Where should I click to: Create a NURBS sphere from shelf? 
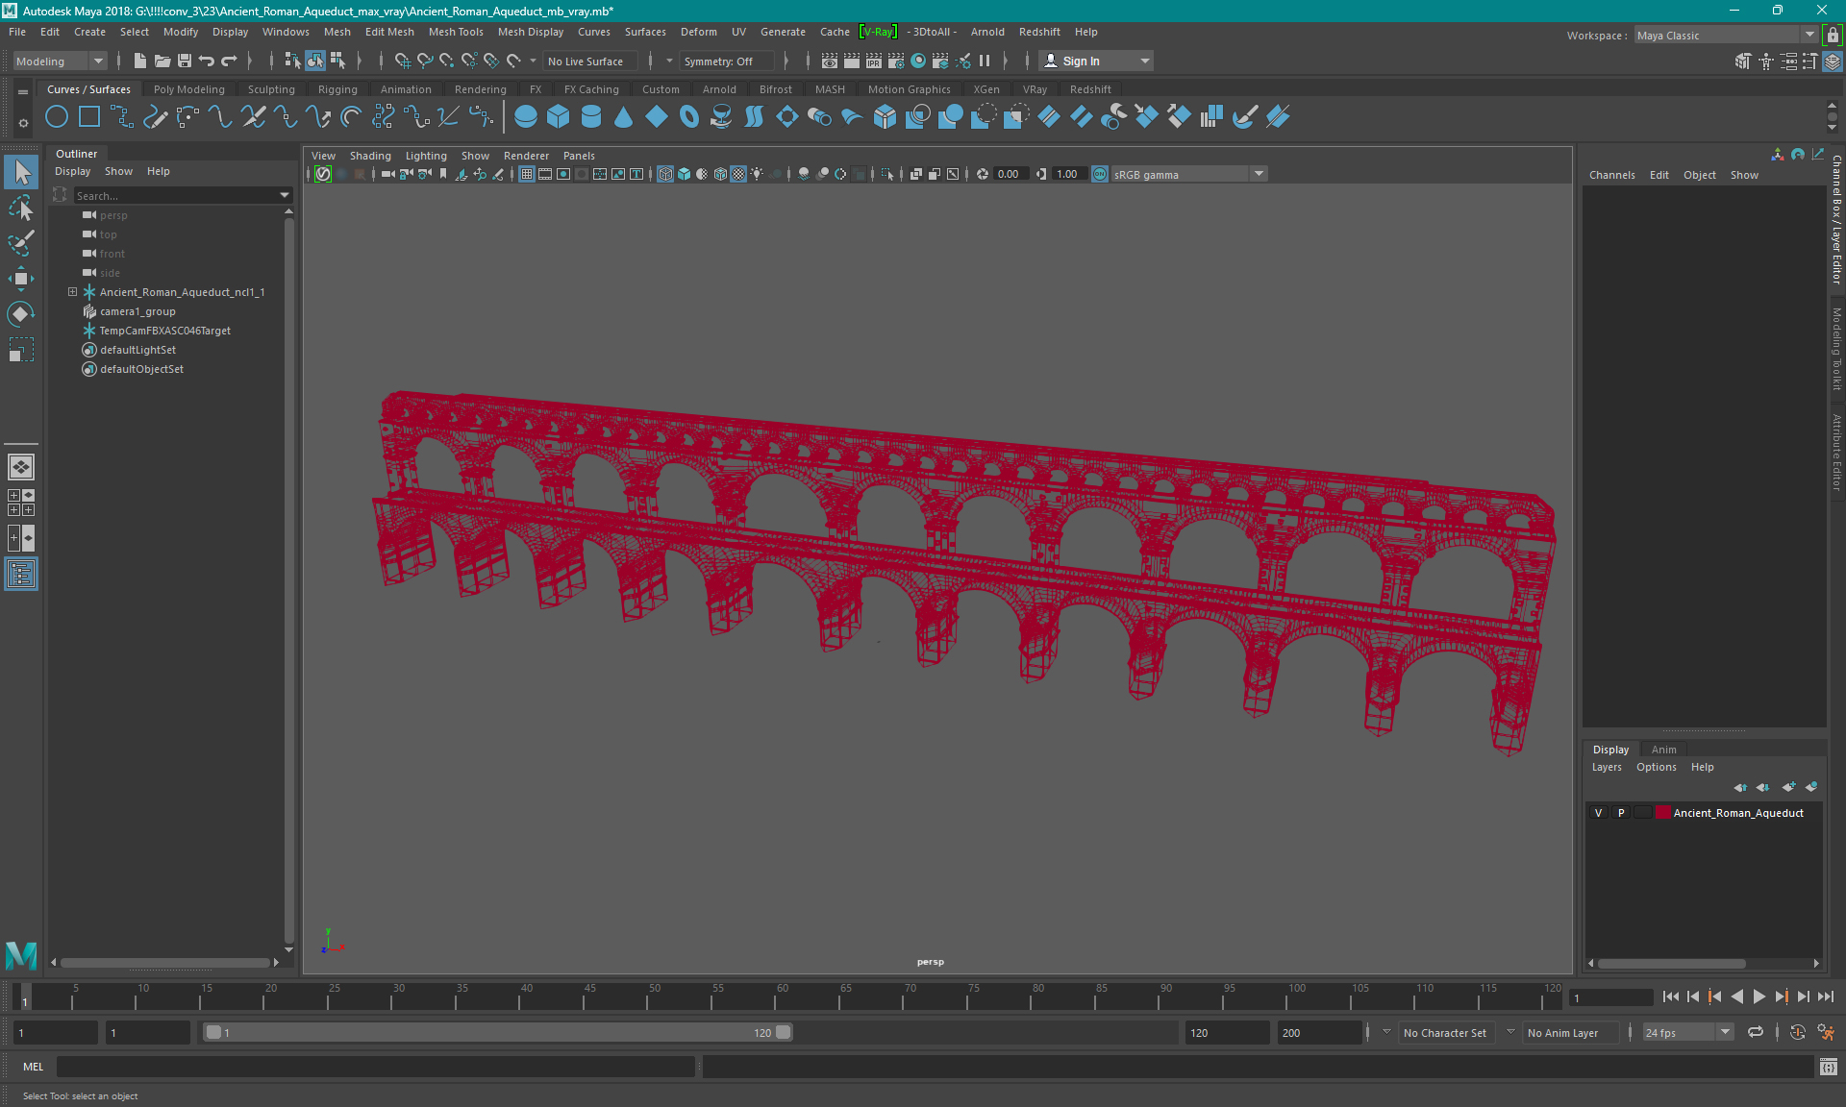pyautogui.click(x=526, y=117)
